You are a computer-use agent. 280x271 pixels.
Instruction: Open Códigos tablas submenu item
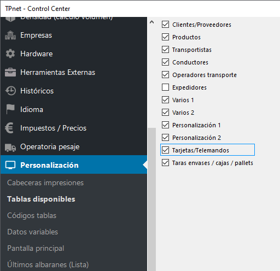coord(32,215)
